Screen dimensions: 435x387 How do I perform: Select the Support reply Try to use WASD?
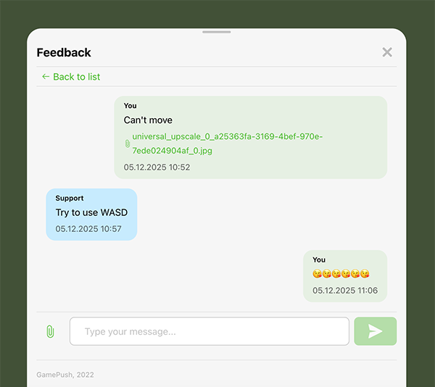point(91,215)
